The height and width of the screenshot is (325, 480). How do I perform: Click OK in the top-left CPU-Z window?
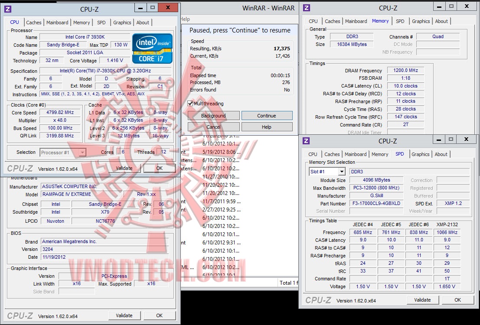[x=160, y=168]
